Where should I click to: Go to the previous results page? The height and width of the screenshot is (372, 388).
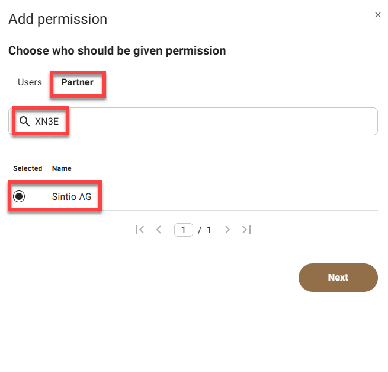pos(159,230)
